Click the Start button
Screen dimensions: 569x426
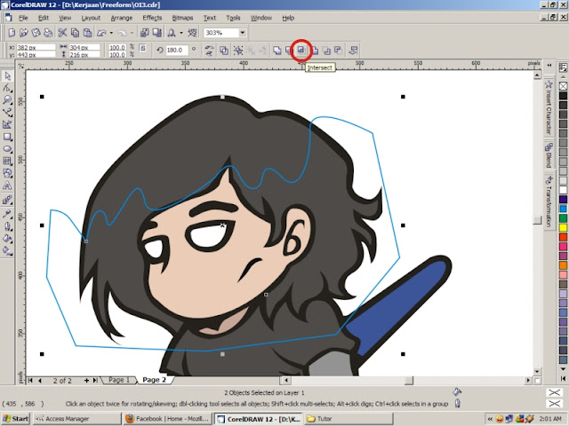pyautogui.click(x=16, y=419)
